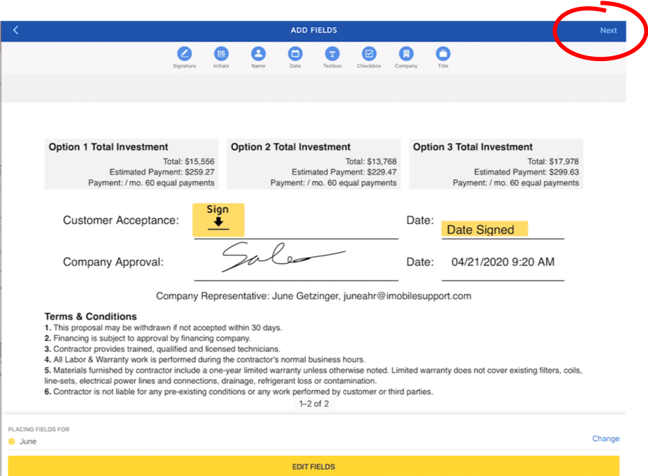648x476 pixels.
Task: Click the PLACING FIELDS FOR label
Action: (39, 430)
